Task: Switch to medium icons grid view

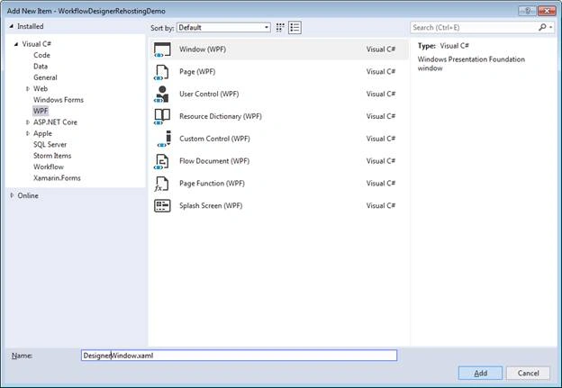Action: (x=280, y=28)
